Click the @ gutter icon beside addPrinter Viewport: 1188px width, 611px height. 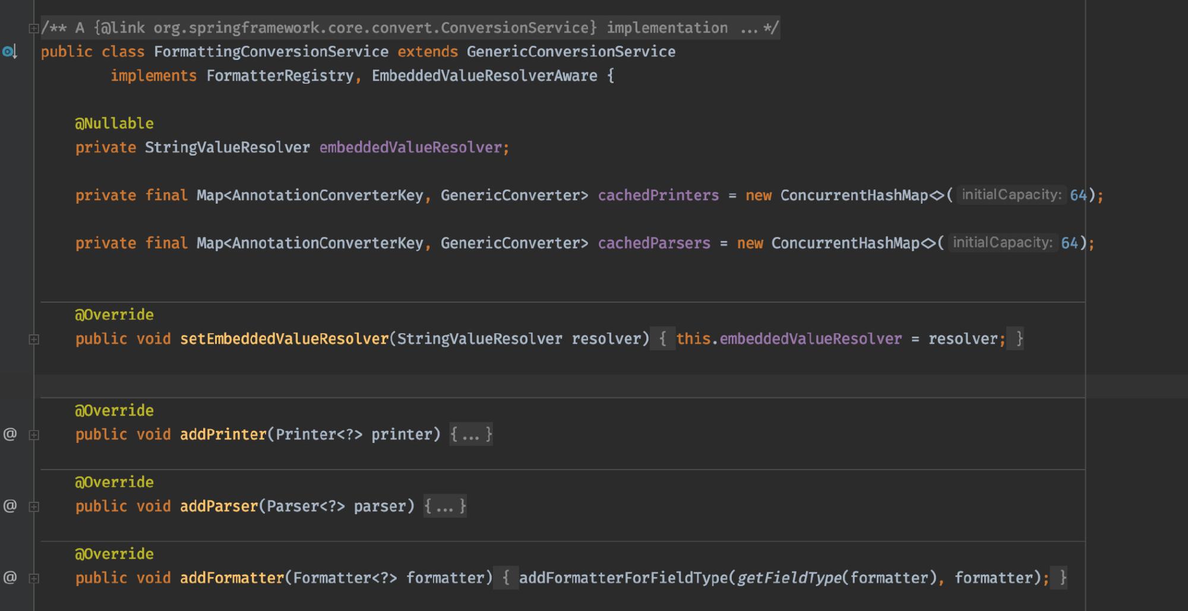pos(10,435)
